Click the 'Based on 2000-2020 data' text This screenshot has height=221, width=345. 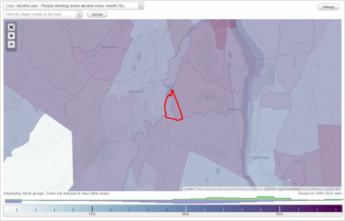(320, 193)
